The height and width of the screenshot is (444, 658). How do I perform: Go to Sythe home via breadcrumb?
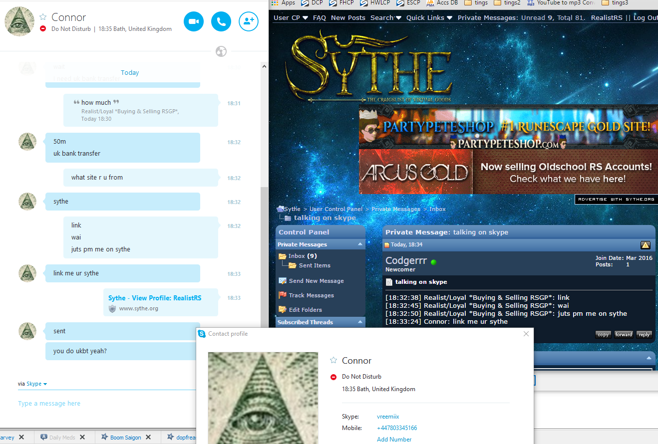(293, 209)
